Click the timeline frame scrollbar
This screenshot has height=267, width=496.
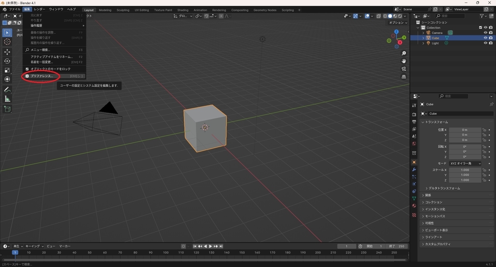tap(205, 260)
